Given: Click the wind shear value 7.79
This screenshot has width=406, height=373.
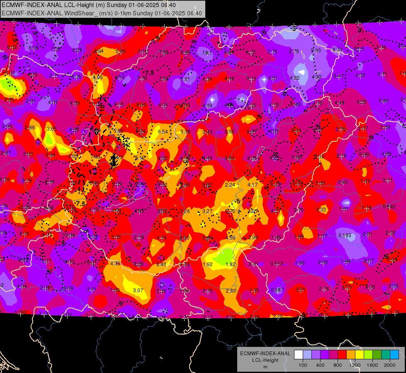Looking at the screenshot, I should tap(142, 78).
